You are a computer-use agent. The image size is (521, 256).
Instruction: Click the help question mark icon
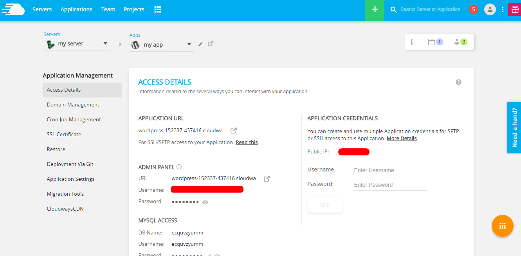tap(459, 82)
